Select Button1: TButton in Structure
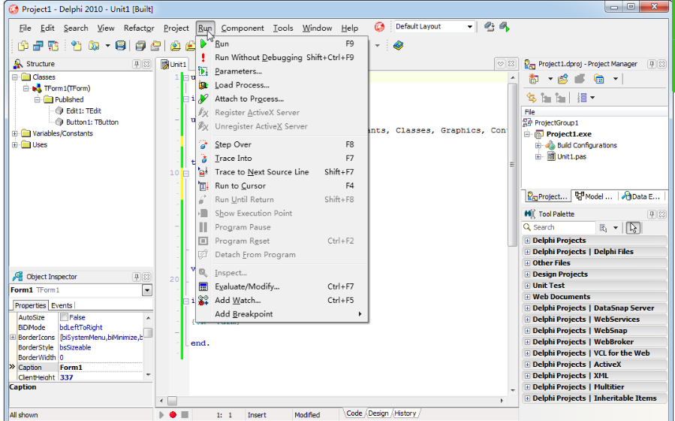The height and width of the screenshot is (421, 675). pyautogui.click(x=92, y=122)
